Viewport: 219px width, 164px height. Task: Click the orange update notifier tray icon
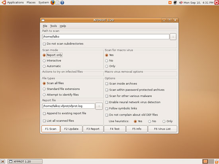[170, 2]
